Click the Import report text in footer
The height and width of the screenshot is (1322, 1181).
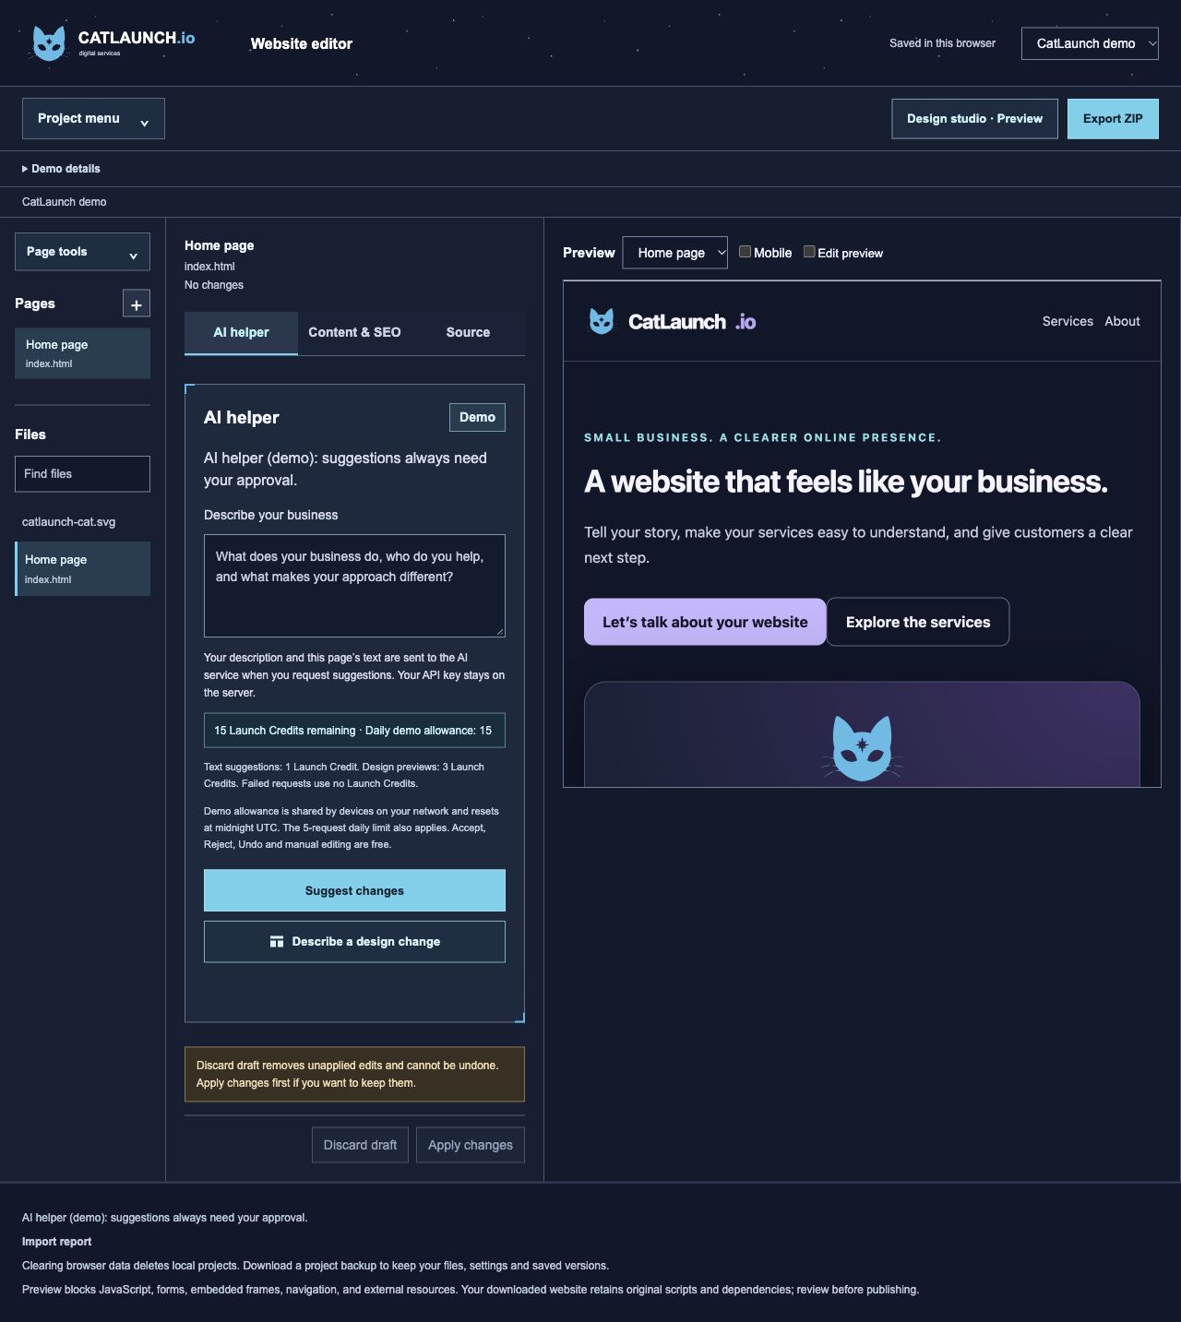pos(57,1242)
